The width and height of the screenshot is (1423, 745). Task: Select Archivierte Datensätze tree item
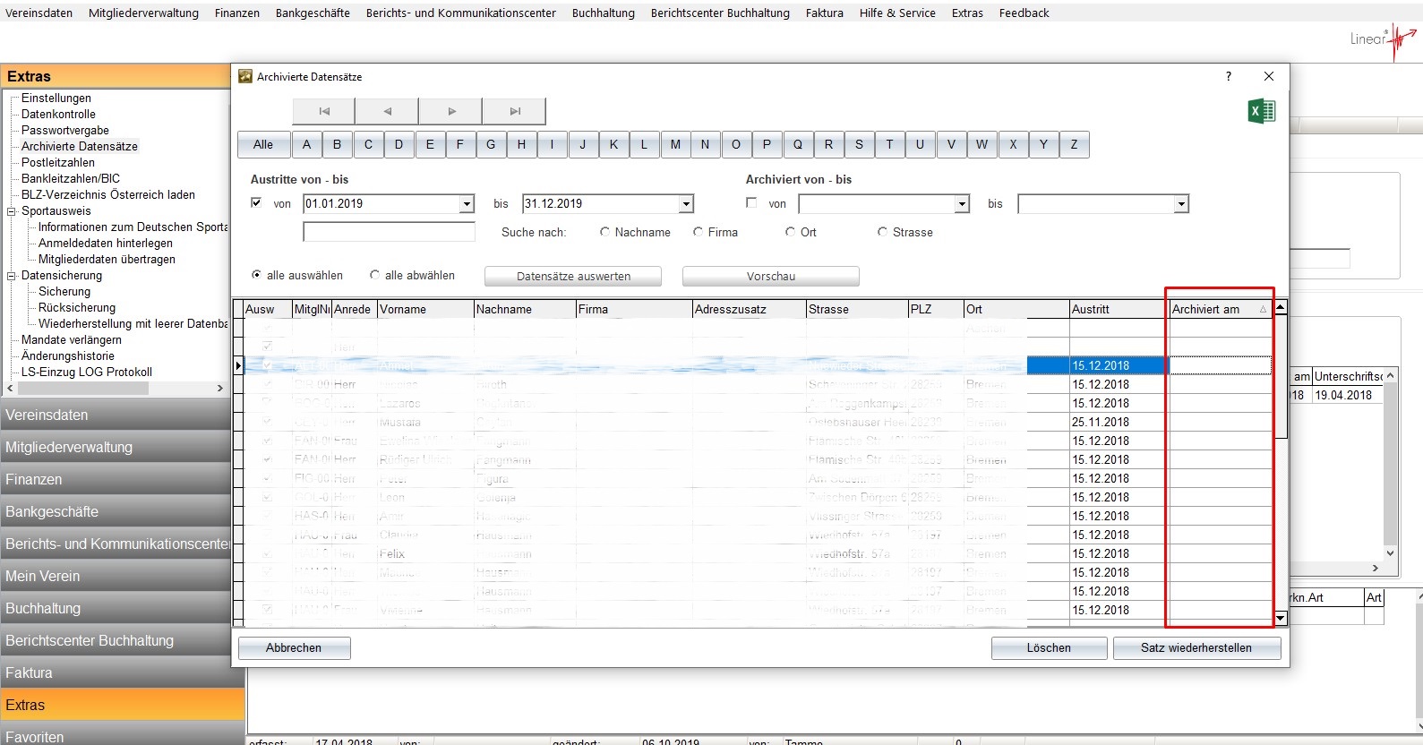80,146
